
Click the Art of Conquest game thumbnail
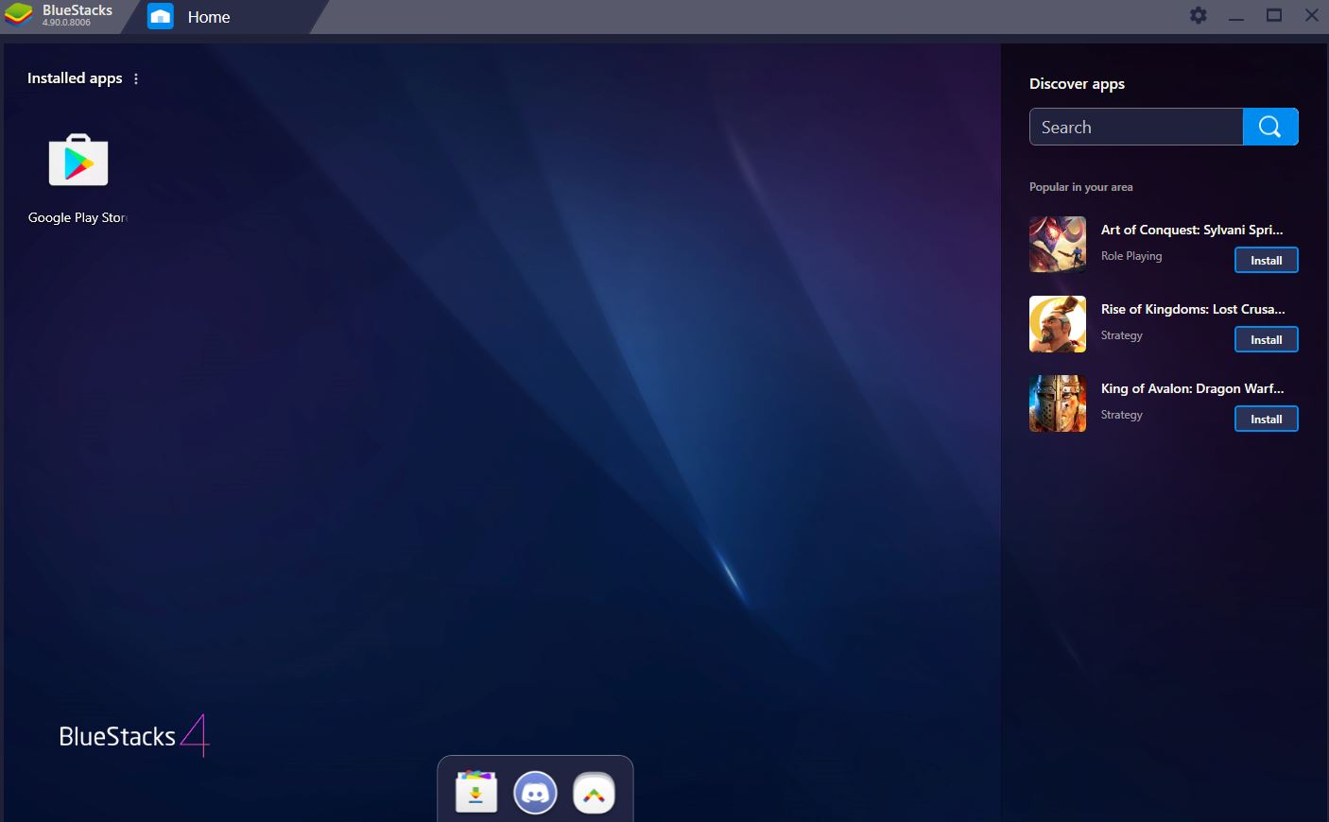1057,244
